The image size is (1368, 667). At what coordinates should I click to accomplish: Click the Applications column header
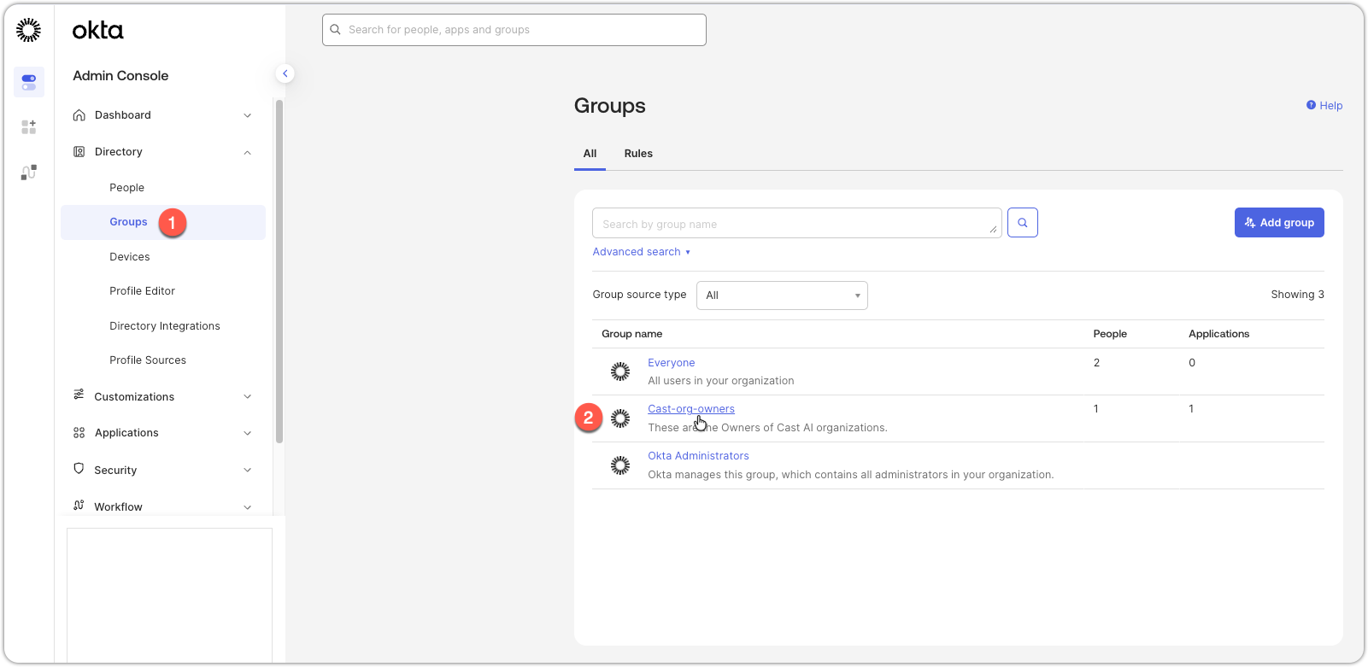(1218, 334)
